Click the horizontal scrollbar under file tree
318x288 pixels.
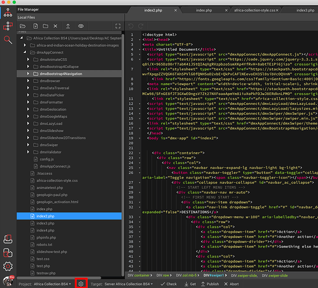(59, 278)
